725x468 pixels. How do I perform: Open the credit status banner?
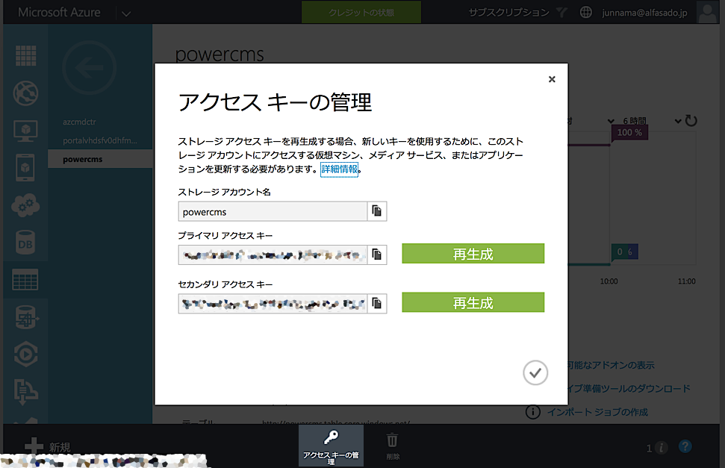click(361, 12)
